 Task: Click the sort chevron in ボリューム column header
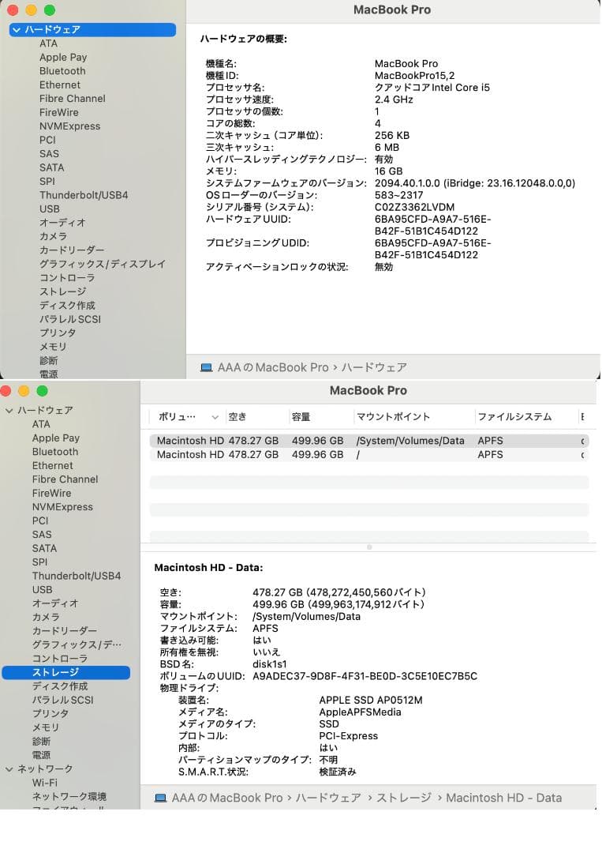coord(215,417)
